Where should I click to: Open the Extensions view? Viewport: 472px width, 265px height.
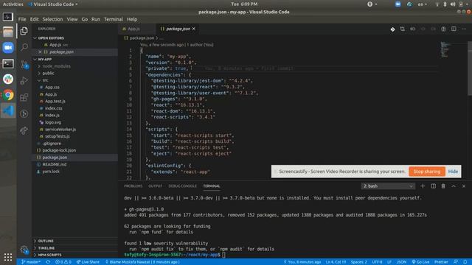(x=24, y=97)
